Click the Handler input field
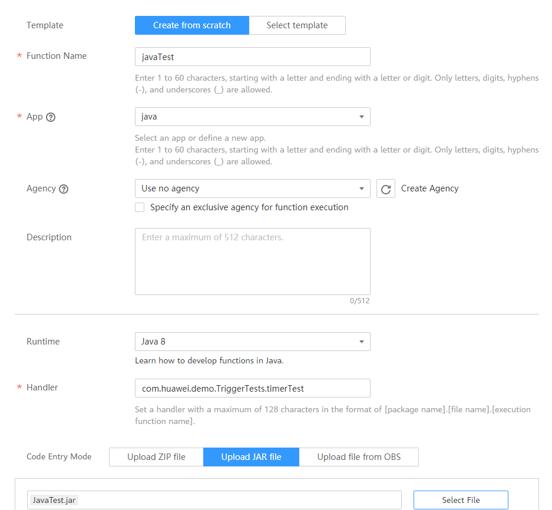Viewport: 552px width, 510px height. [252, 388]
